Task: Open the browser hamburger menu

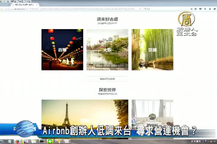Action: pyautogui.click(x=214, y=9)
